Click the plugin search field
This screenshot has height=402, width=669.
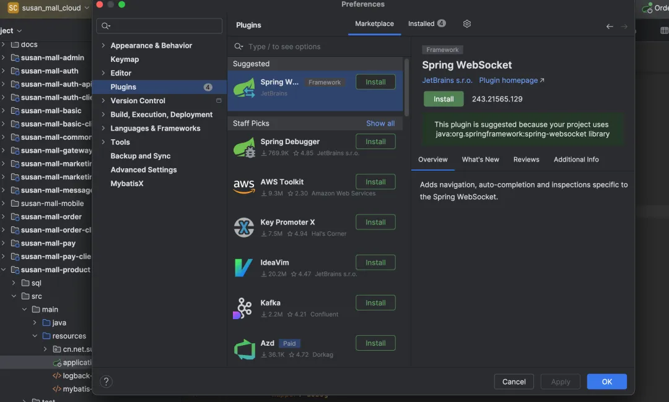pos(322,47)
